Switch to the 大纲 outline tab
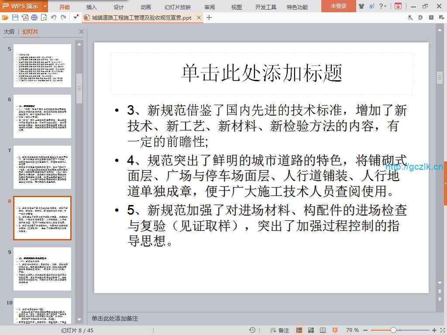447x335 pixels. click(x=9, y=32)
